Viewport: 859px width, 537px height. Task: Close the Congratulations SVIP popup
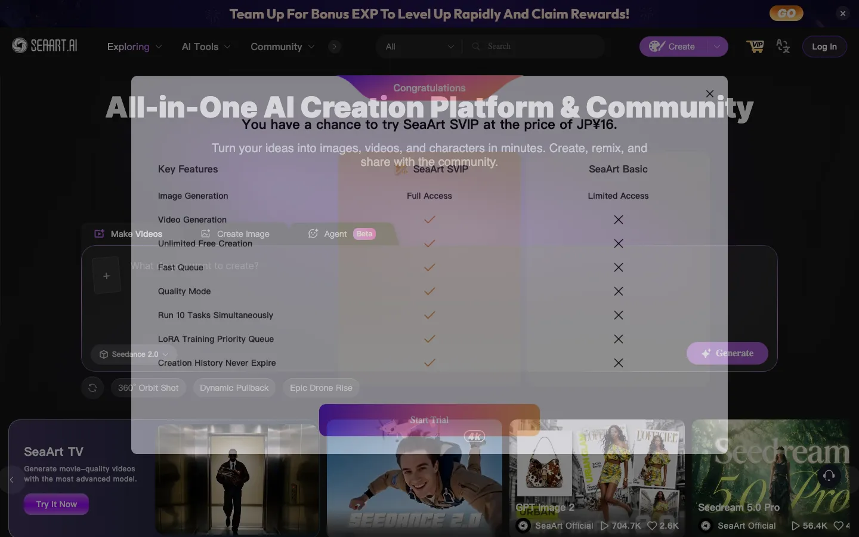click(x=709, y=94)
